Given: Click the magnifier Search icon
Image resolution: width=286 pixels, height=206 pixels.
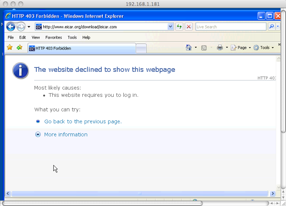Looking at the screenshot, I should (x=271, y=27).
